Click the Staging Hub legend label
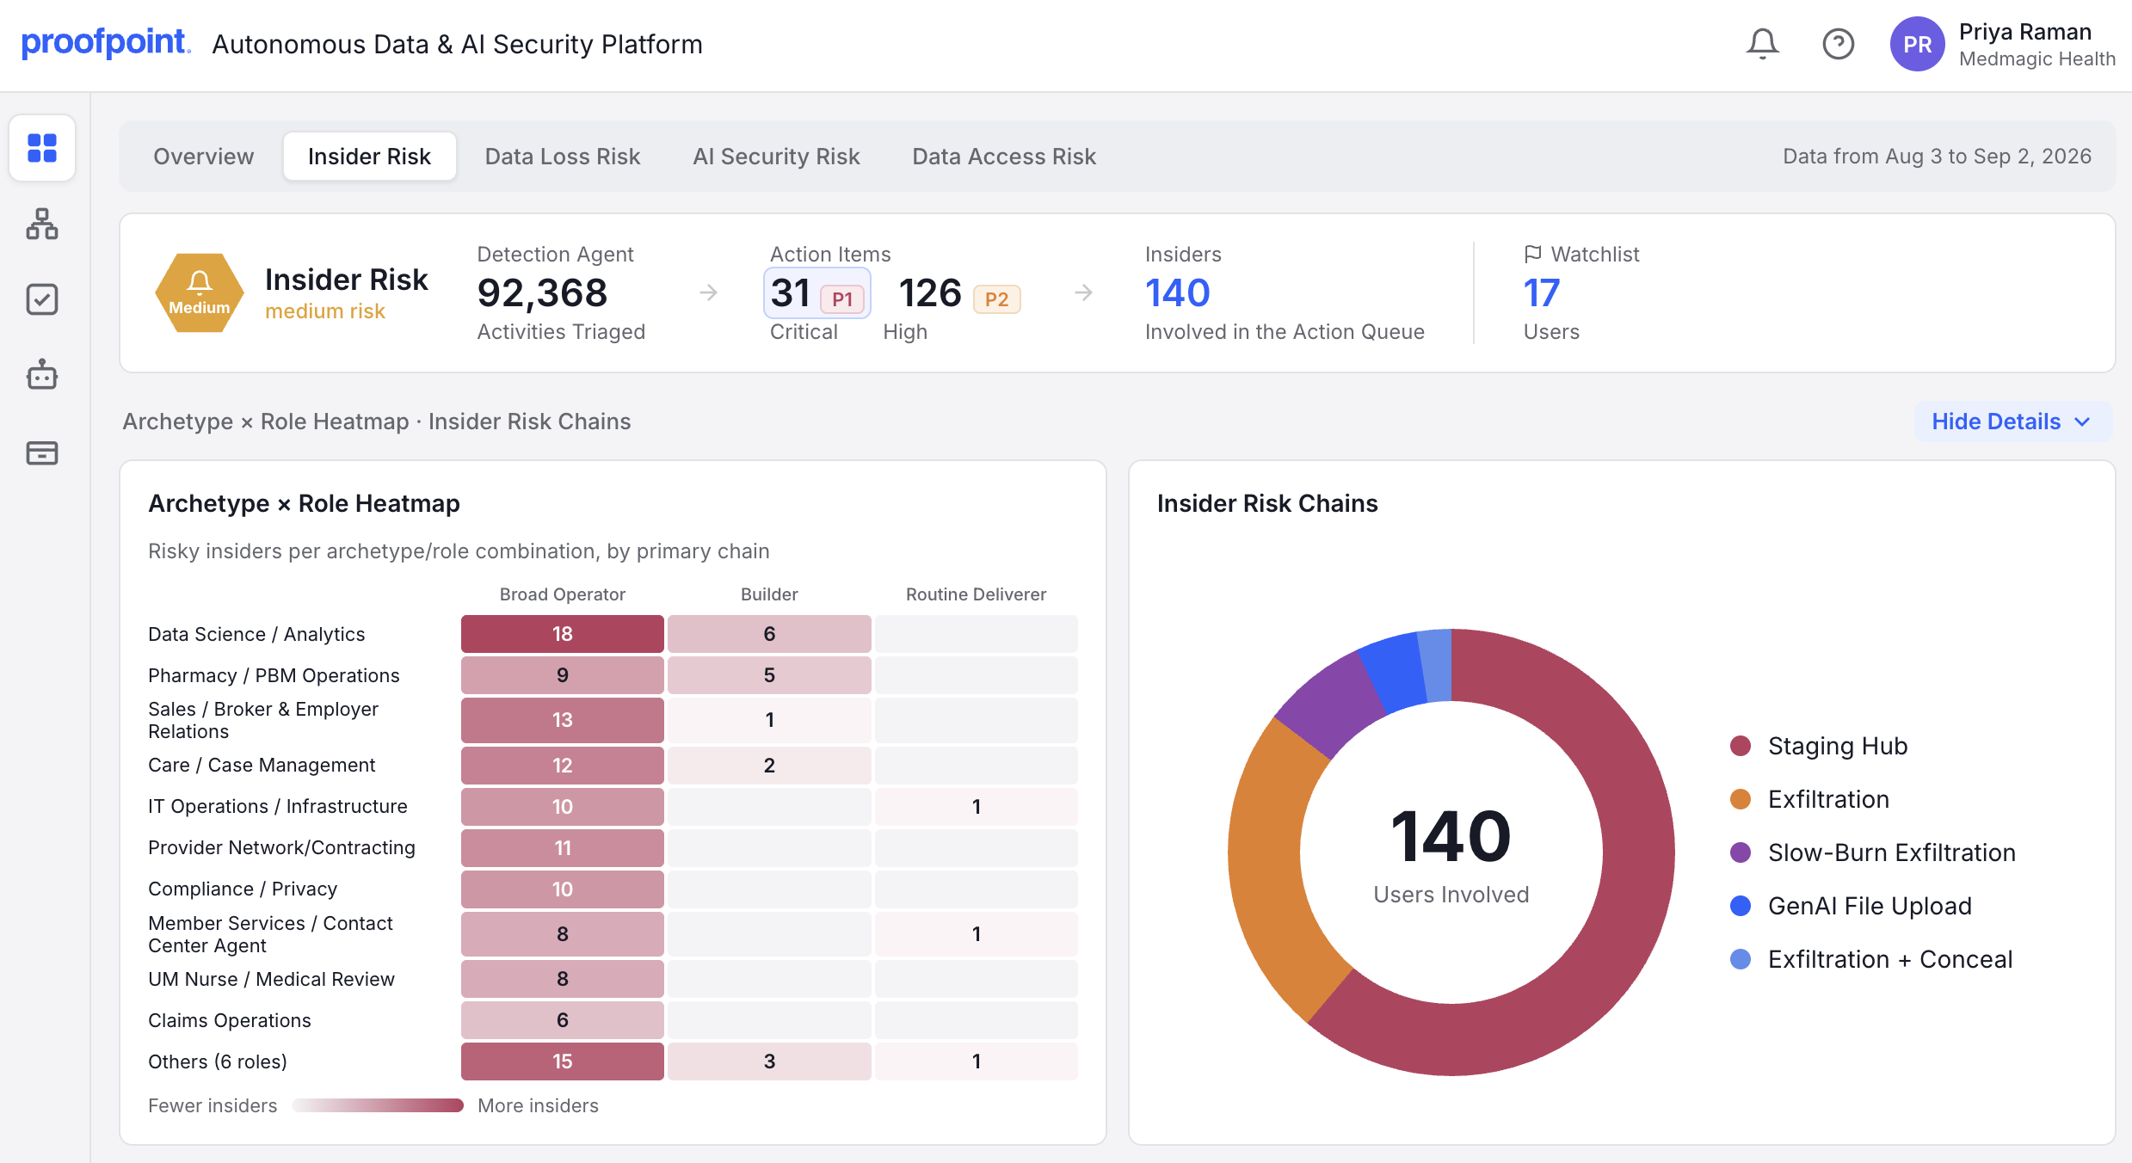Viewport: 2132px width, 1163px height. (x=1838, y=746)
